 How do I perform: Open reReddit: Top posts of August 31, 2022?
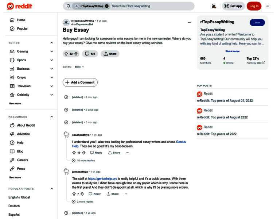[225, 100]
